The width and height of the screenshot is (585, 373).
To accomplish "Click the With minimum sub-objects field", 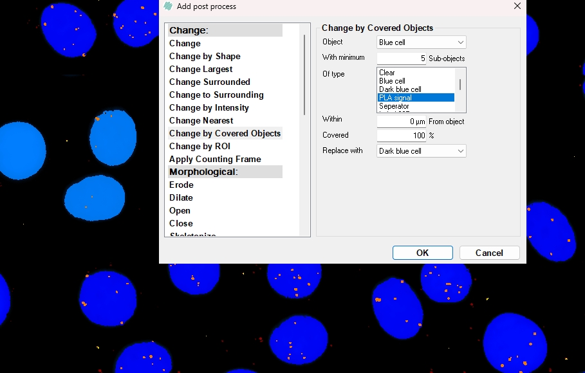I will (x=402, y=58).
